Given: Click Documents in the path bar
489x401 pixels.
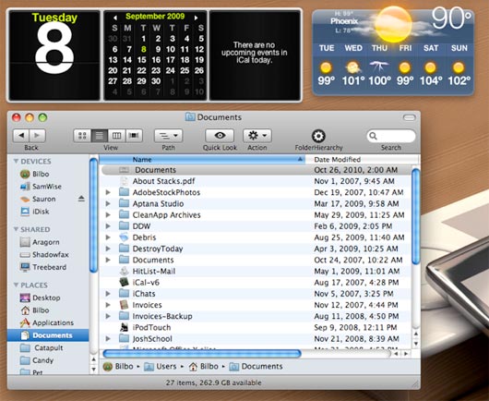Looking at the screenshot, I should click(x=256, y=366).
